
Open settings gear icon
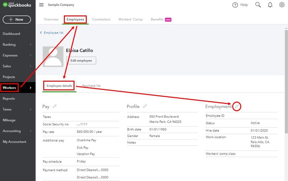pyautogui.click(x=282, y=5)
